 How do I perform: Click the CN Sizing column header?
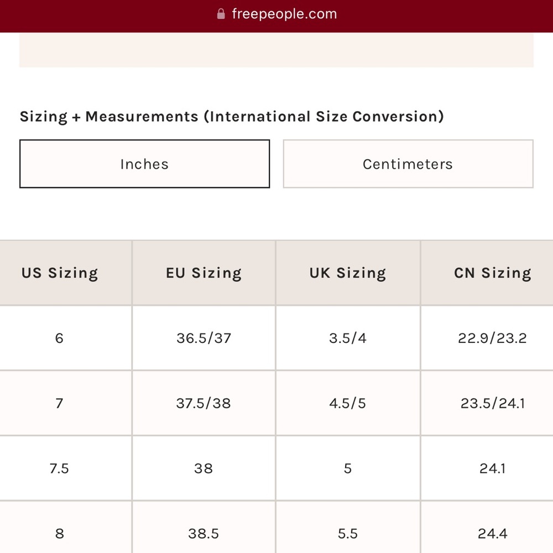[492, 273]
